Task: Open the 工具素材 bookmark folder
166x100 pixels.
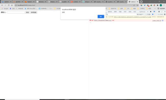Action: tap(141, 9)
